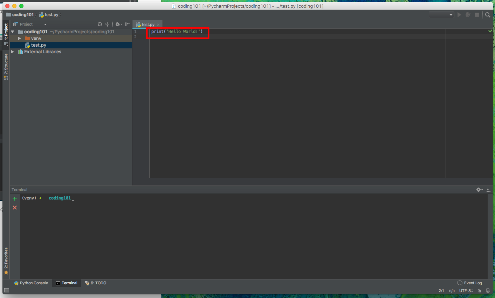
Task: Open the Event Log
Action: pos(469,283)
